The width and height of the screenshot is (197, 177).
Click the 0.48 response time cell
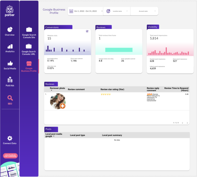pos(187,94)
